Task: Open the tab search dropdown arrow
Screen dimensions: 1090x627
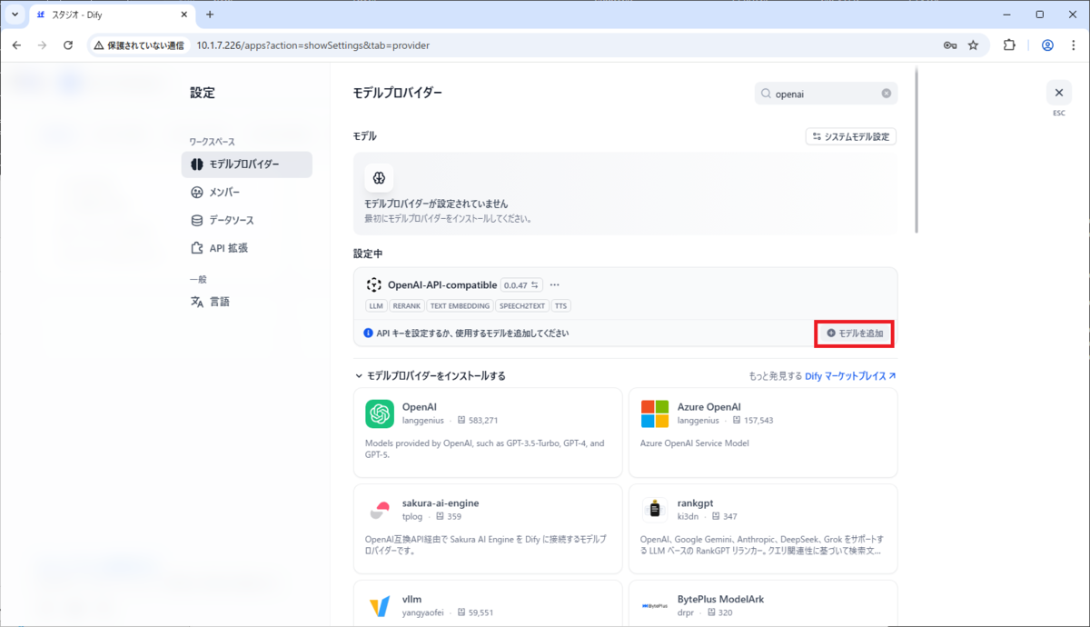Action: (x=15, y=15)
